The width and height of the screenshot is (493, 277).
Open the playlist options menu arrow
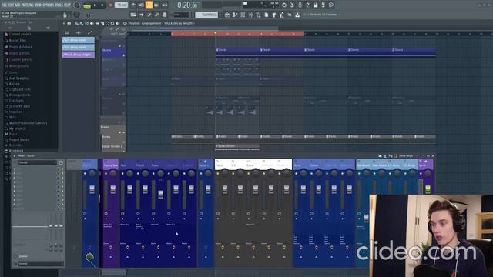64,23
